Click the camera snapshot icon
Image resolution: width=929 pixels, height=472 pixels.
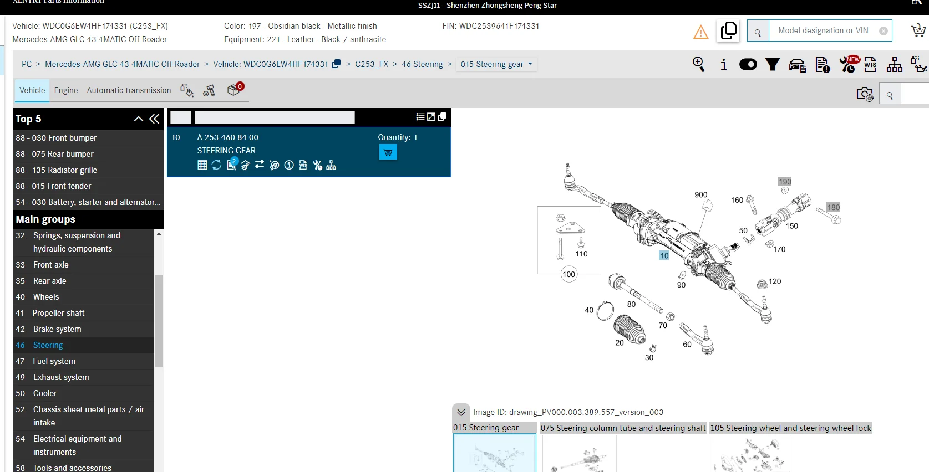click(864, 94)
